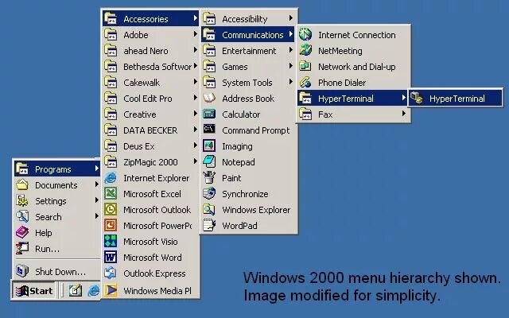The height and width of the screenshot is (318, 509).
Task: Click the Microsoft Word label text
Action: [x=152, y=258]
